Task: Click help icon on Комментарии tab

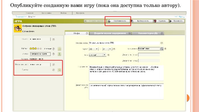Action: click(162, 33)
